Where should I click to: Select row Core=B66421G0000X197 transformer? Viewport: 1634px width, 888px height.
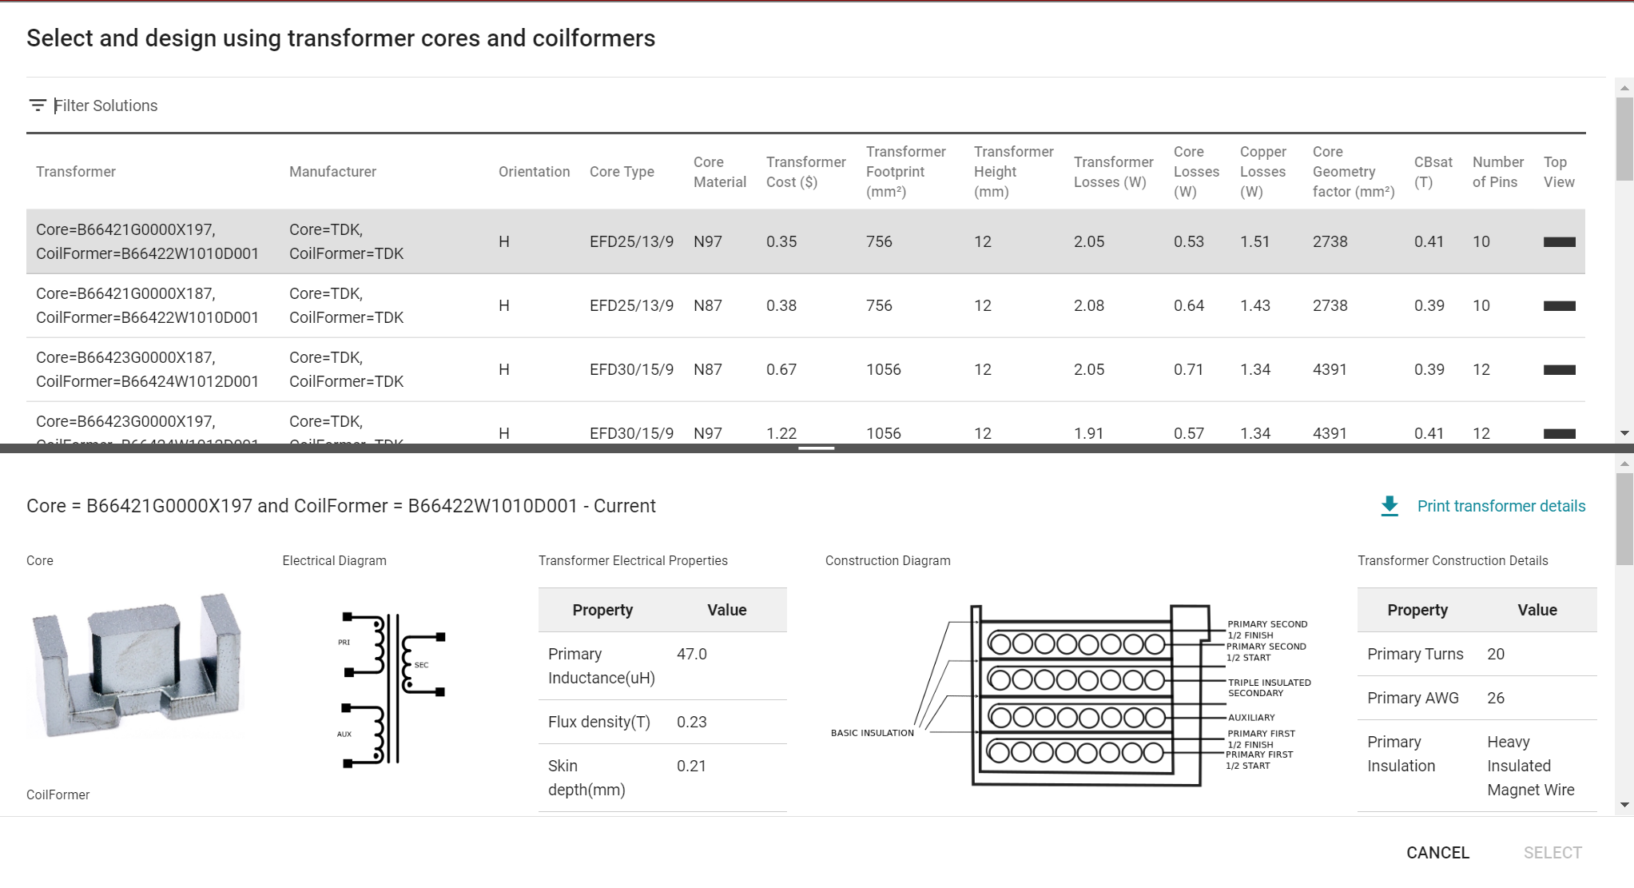pos(805,241)
